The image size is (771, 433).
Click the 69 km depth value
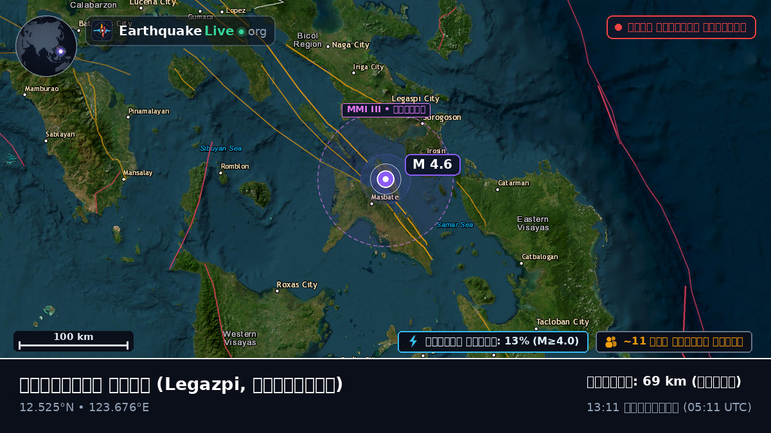point(664,382)
